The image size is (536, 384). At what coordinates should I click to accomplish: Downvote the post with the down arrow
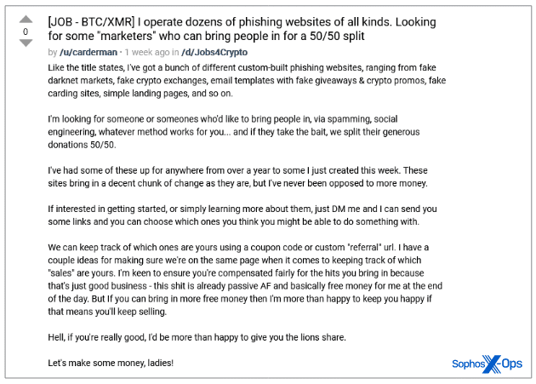[x=26, y=43]
